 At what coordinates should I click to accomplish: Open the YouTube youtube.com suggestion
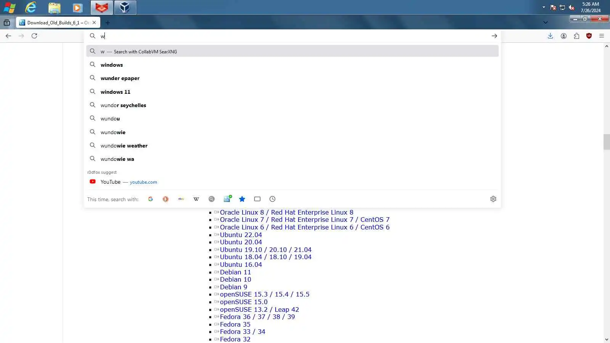click(x=292, y=182)
